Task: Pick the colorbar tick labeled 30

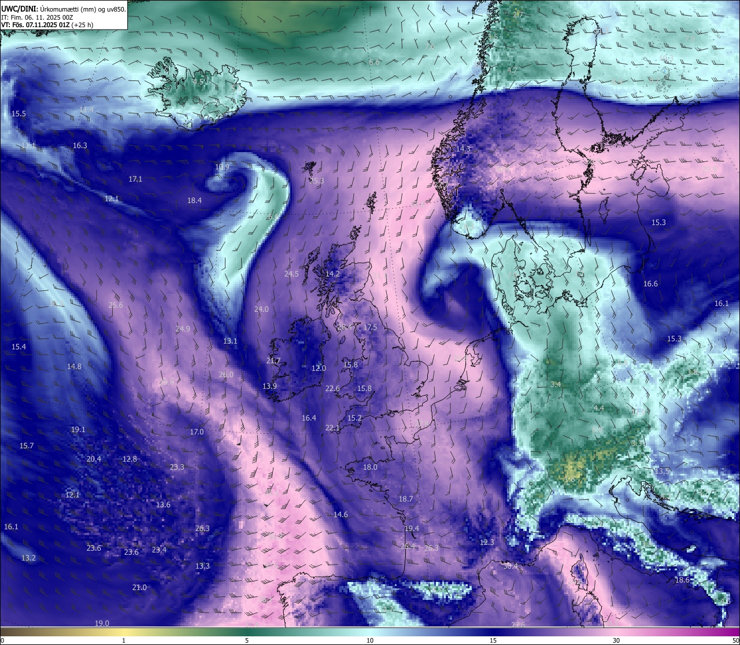Action: coord(616,640)
